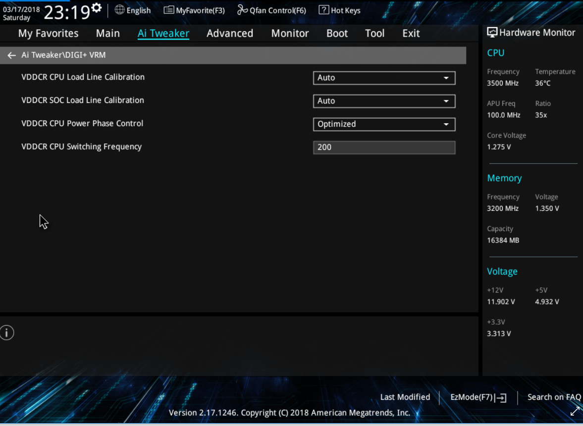Select VDDCR CPU Power Phase Control label
Image resolution: width=583 pixels, height=426 pixels.
pos(82,123)
